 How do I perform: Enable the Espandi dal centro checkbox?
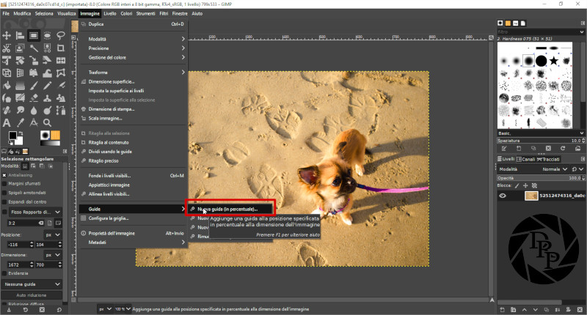[4, 201]
